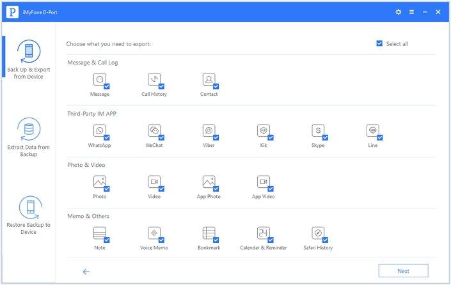Toggle the Select all checkbox
This screenshot has width=451, height=285.
tap(379, 43)
